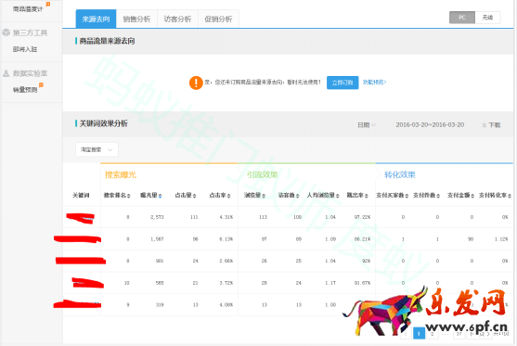Click the 数据实验室 flask icon

pos(6,73)
